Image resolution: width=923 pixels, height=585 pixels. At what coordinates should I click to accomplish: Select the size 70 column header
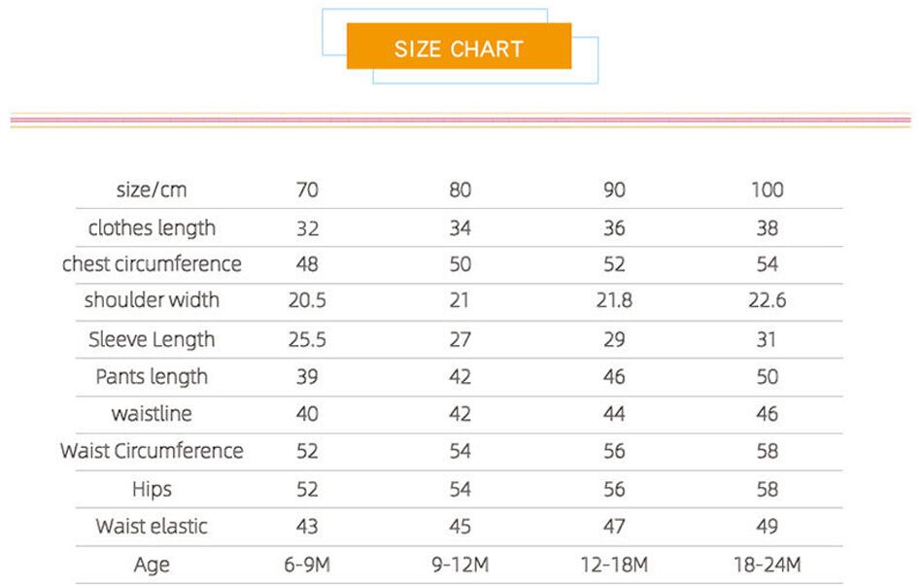click(x=306, y=189)
